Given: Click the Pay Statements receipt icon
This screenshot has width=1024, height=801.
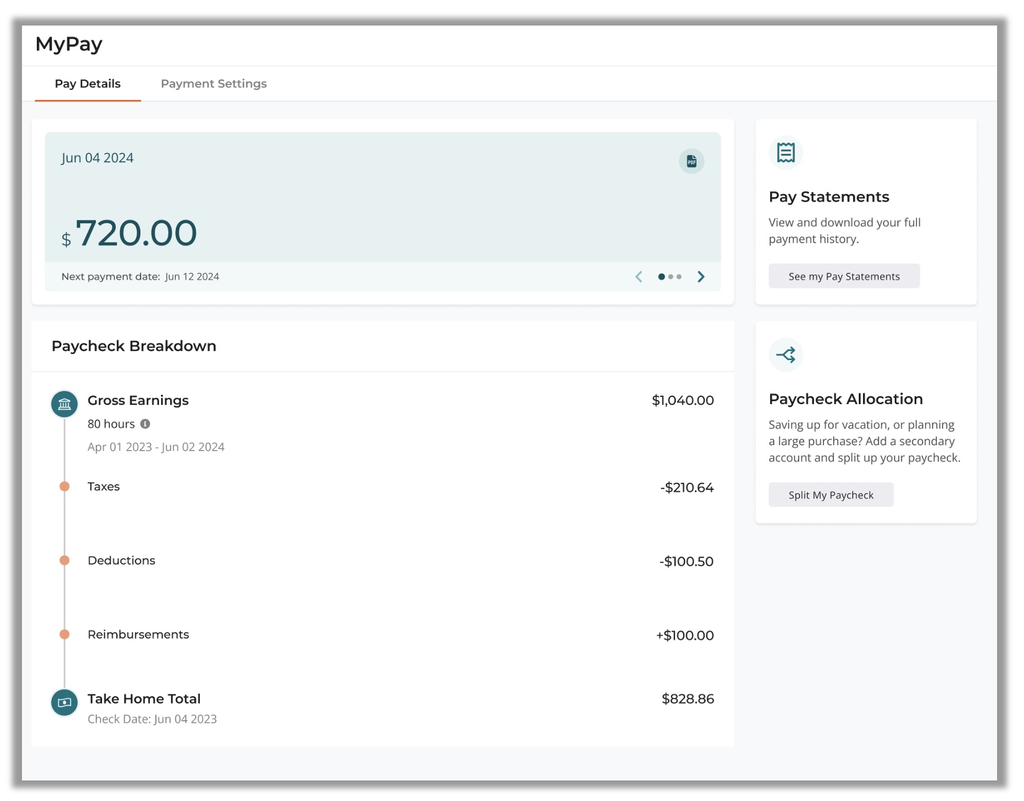Looking at the screenshot, I should tap(786, 152).
